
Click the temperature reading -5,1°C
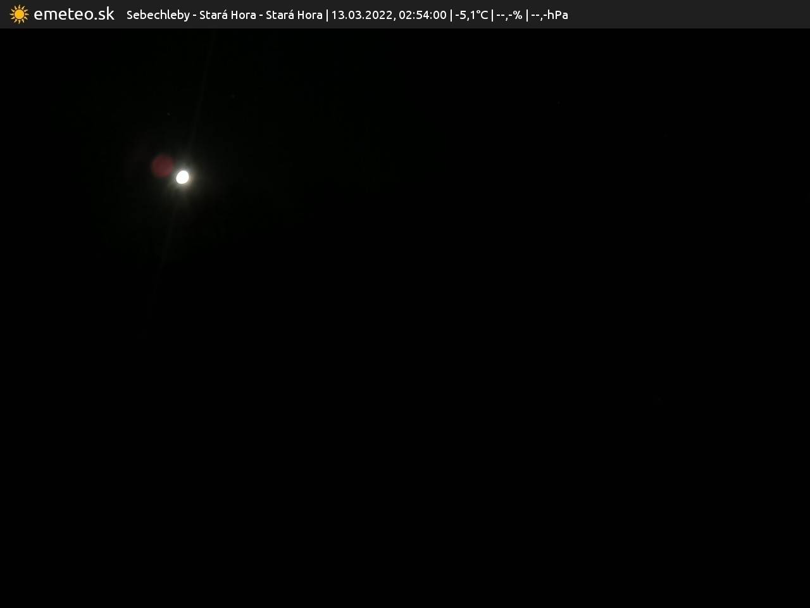471,15
